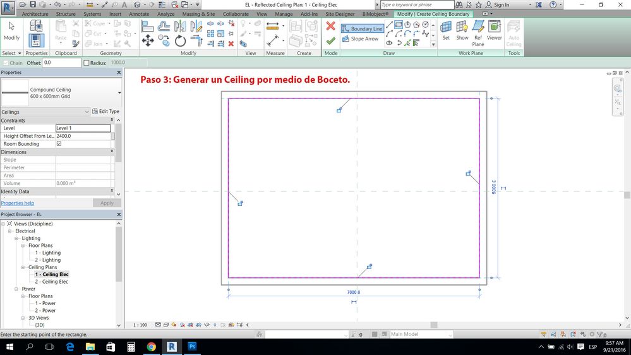Select the Boundary Line option

click(362, 28)
